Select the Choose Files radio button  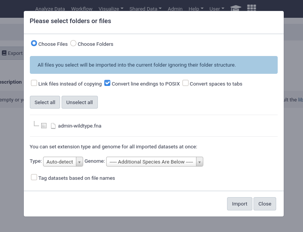click(x=34, y=44)
